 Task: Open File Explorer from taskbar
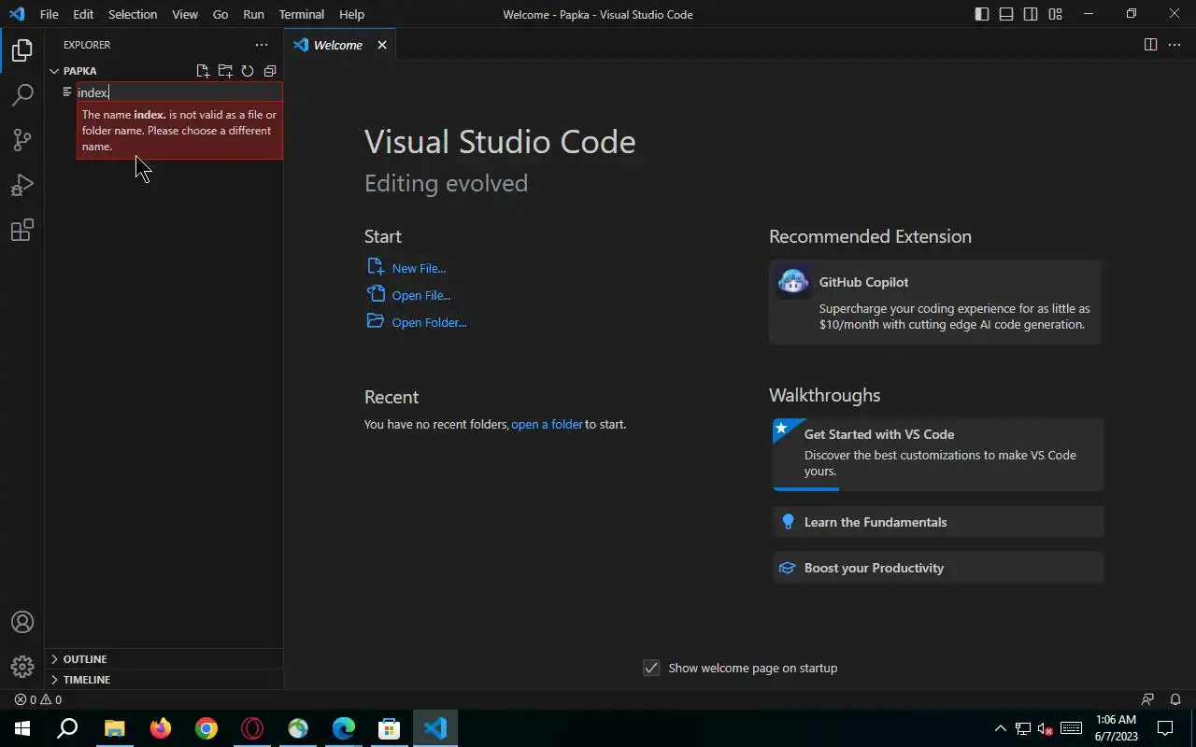coord(114,728)
